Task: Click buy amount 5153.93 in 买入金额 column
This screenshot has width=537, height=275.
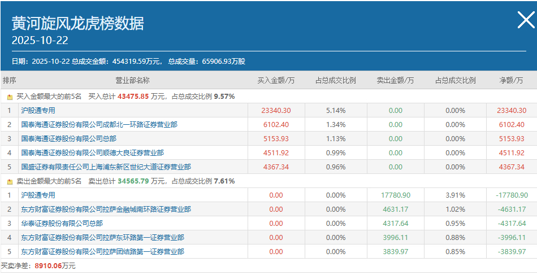Action: pos(276,139)
